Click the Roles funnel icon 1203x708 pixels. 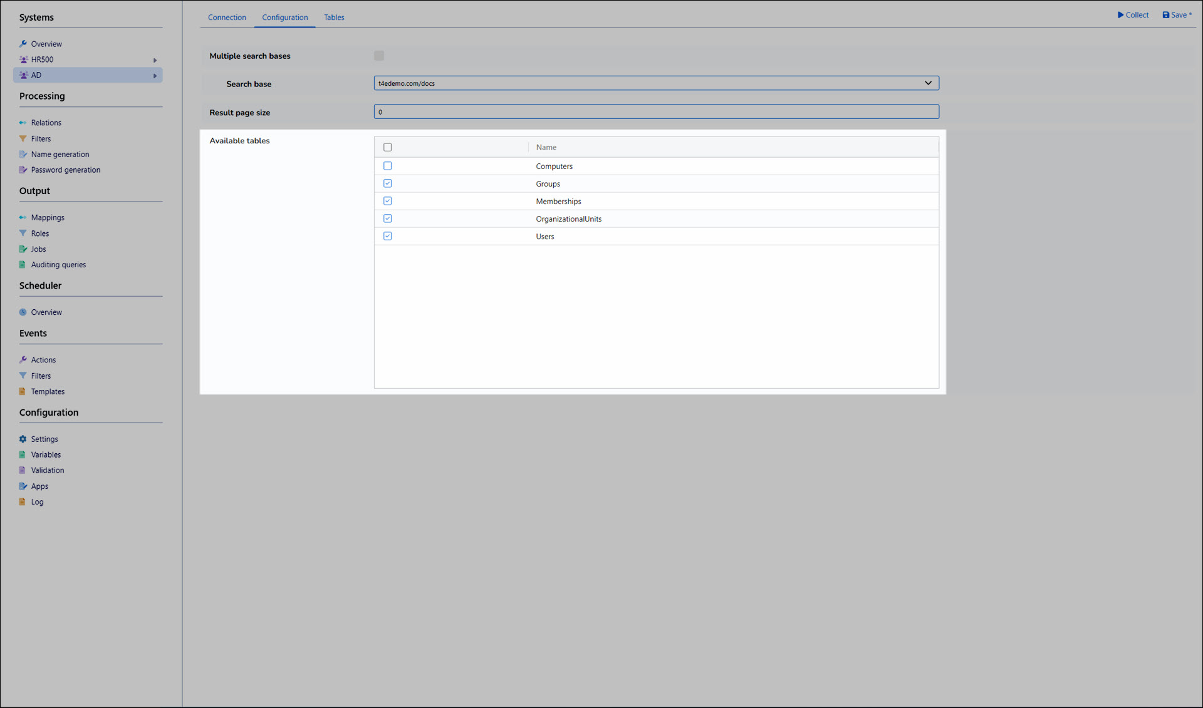tap(23, 233)
